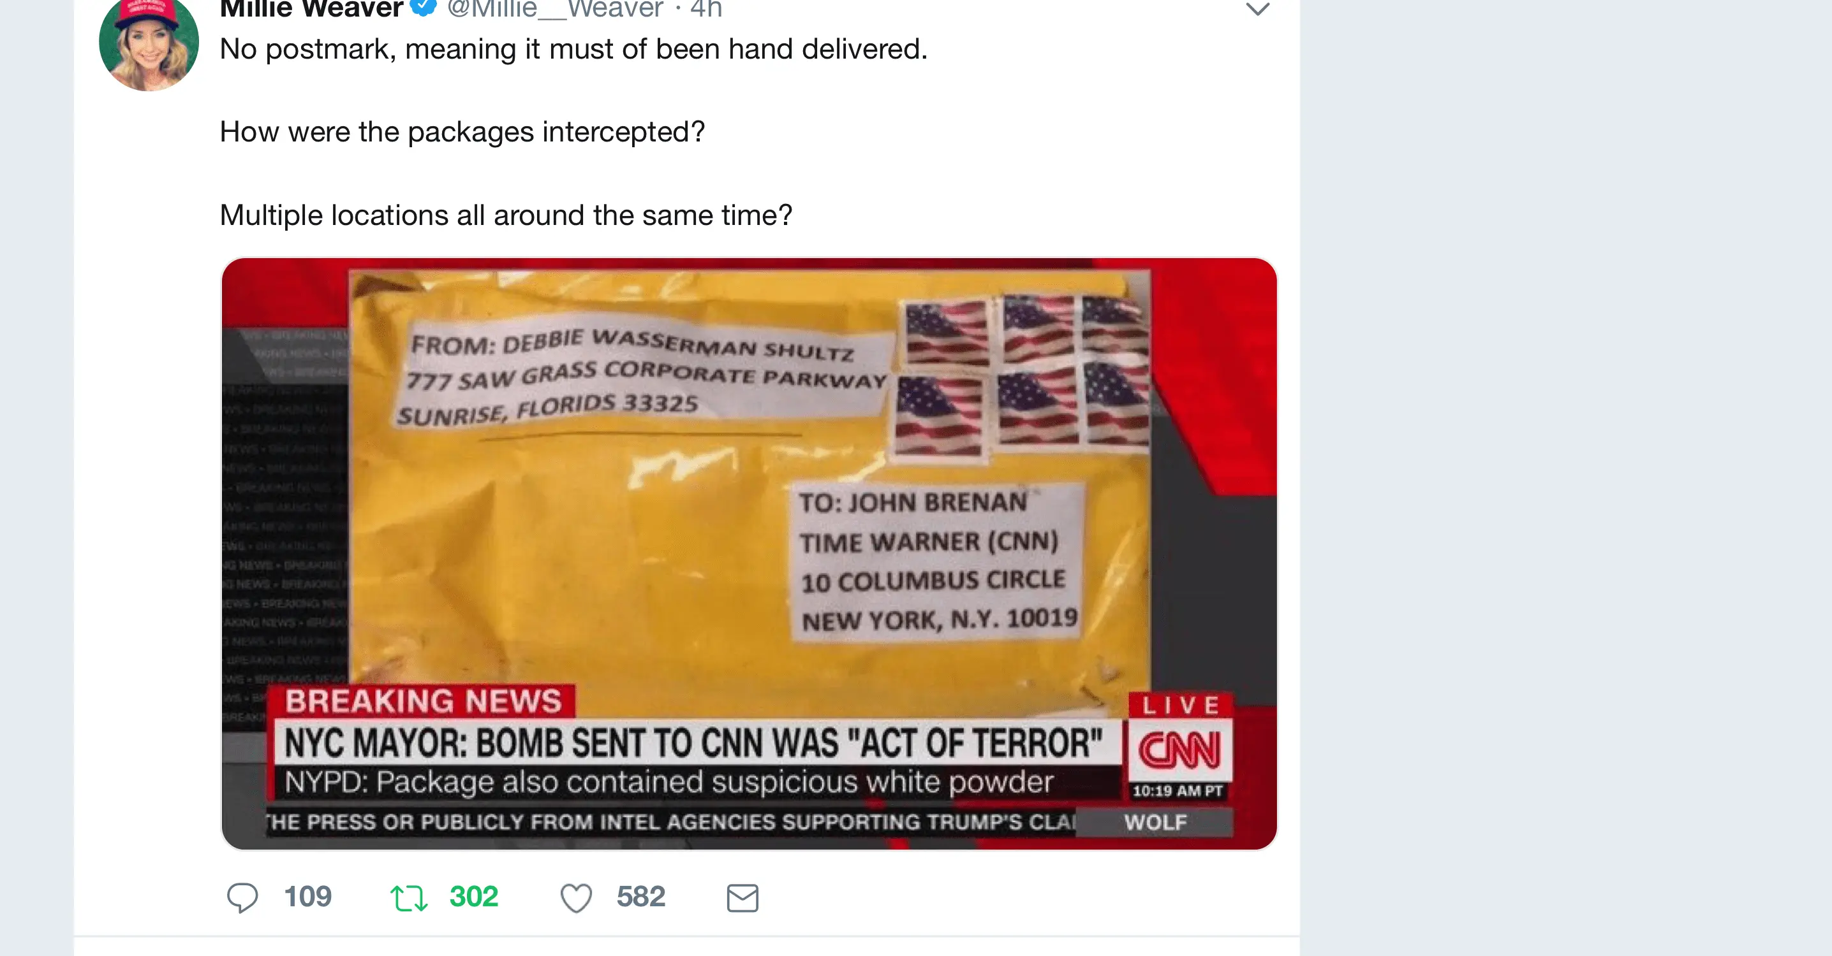Click the CNN logo in the image
Image resolution: width=1832 pixels, height=956 pixels.
pyautogui.click(x=1180, y=750)
